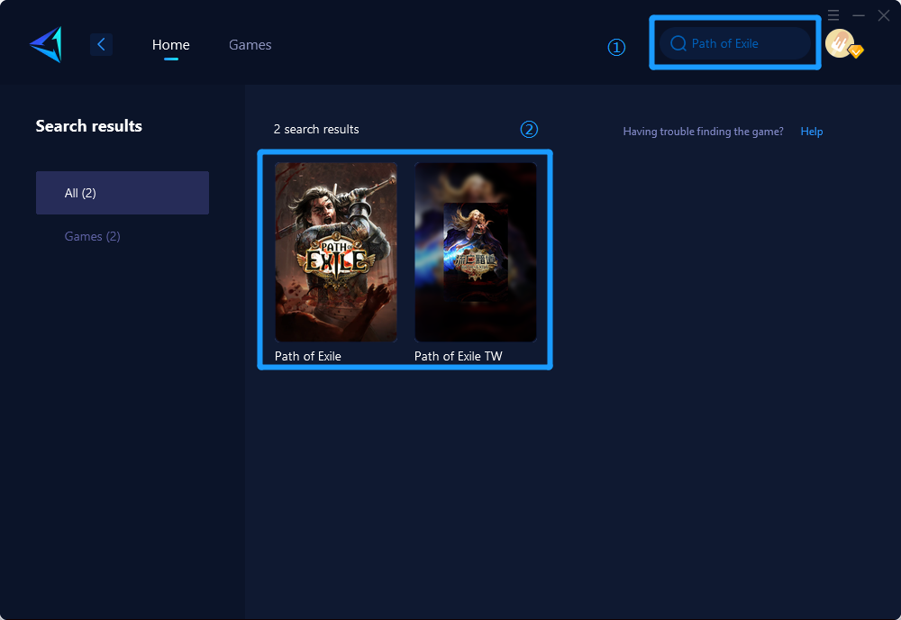
Task: Click the Help link
Action: pos(812,132)
